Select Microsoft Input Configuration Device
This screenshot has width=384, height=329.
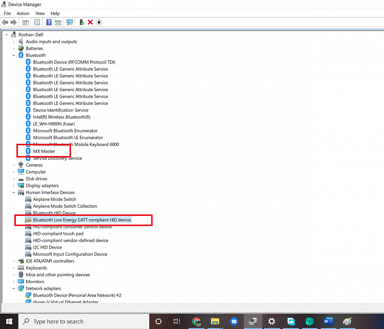tap(70, 254)
